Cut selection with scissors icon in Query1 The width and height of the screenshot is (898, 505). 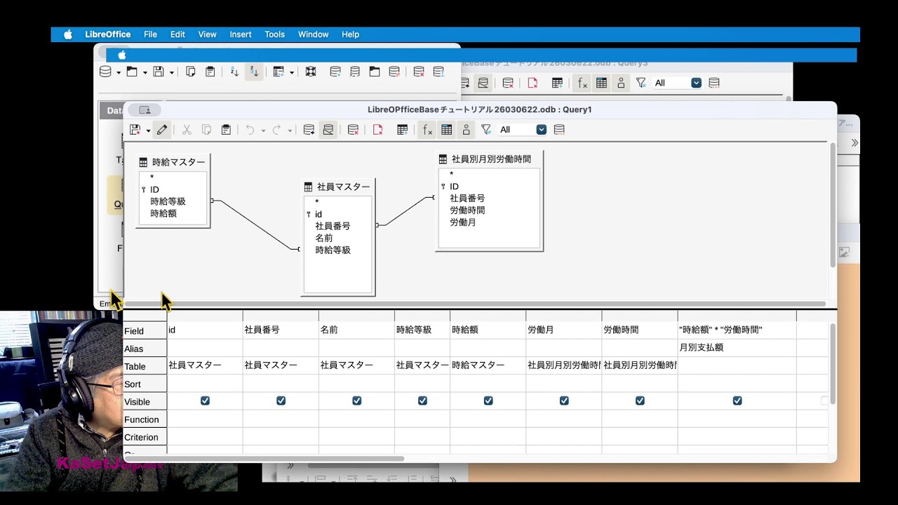187,130
